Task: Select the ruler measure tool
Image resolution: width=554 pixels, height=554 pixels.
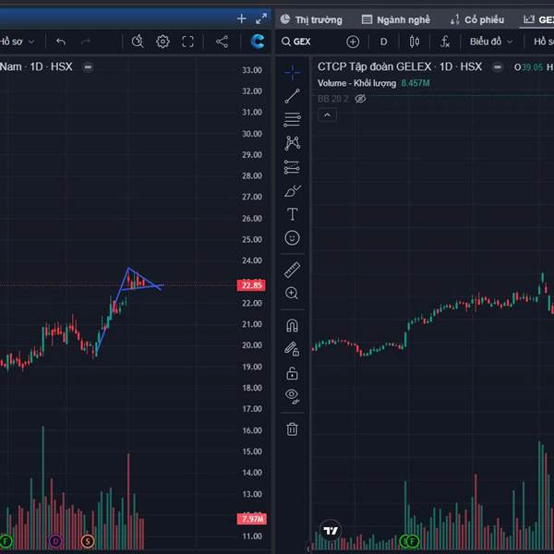Action: click(292, 270)
